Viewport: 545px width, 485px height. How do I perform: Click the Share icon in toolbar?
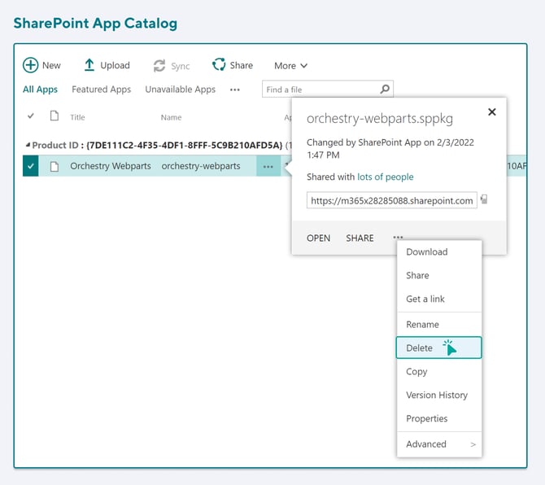click(x=219, y=65)
